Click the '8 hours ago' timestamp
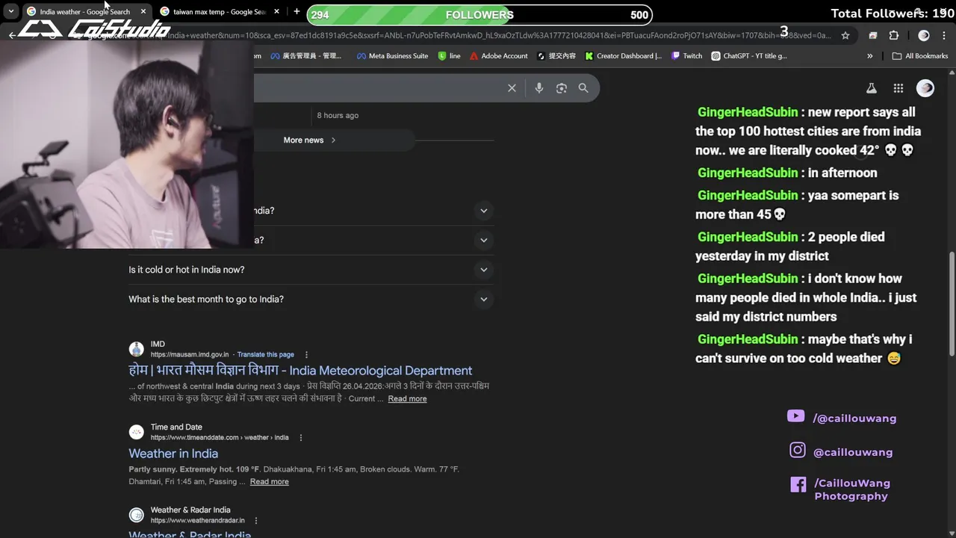 [x=338, y=115]
